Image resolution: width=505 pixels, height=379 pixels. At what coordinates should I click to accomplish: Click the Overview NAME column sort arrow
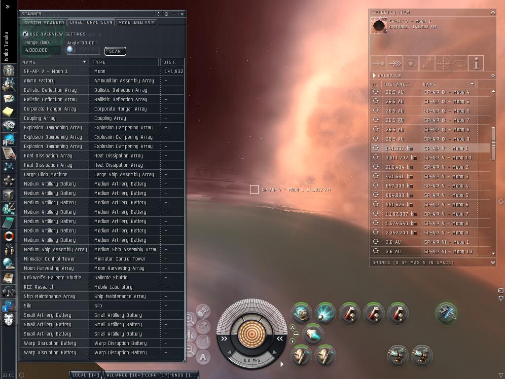coord(472,84)
